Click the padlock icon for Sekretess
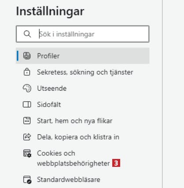The height and width of the screenshot is (188, 184). pyautogui.click(x=27, y=72)
